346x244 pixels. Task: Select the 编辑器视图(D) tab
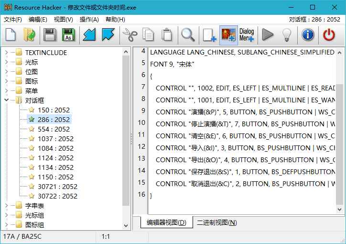[166, 222]
